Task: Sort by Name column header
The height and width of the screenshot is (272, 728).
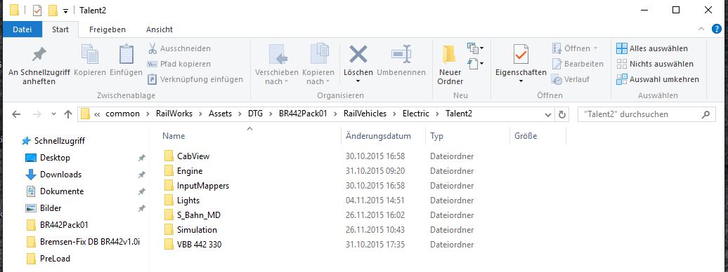Action: 174,136
